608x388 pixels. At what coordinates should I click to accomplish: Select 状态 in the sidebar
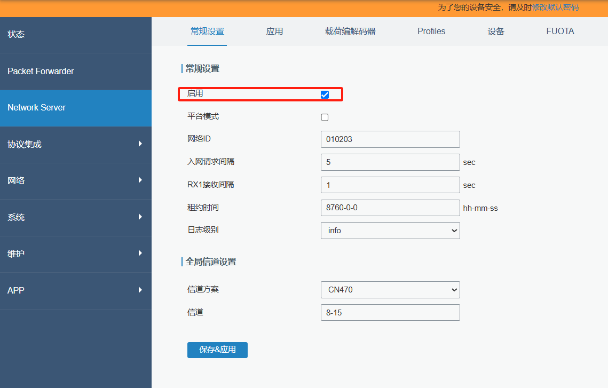click(16, 35)
